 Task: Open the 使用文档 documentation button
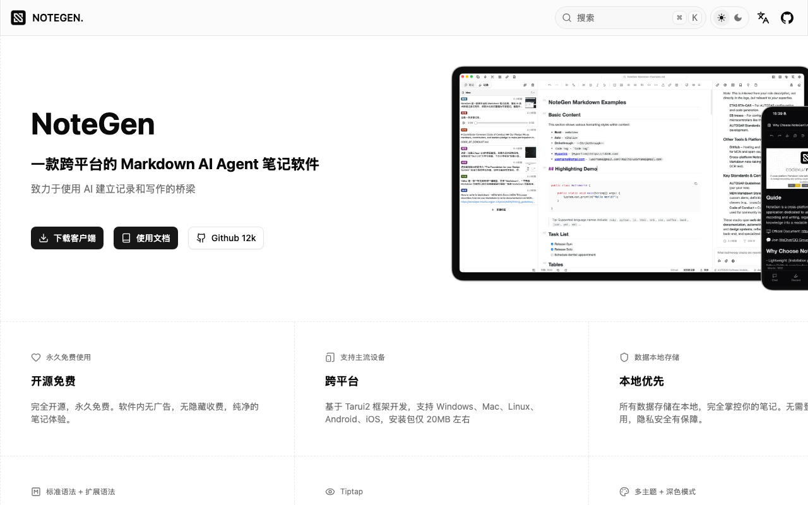click(146, 238)
